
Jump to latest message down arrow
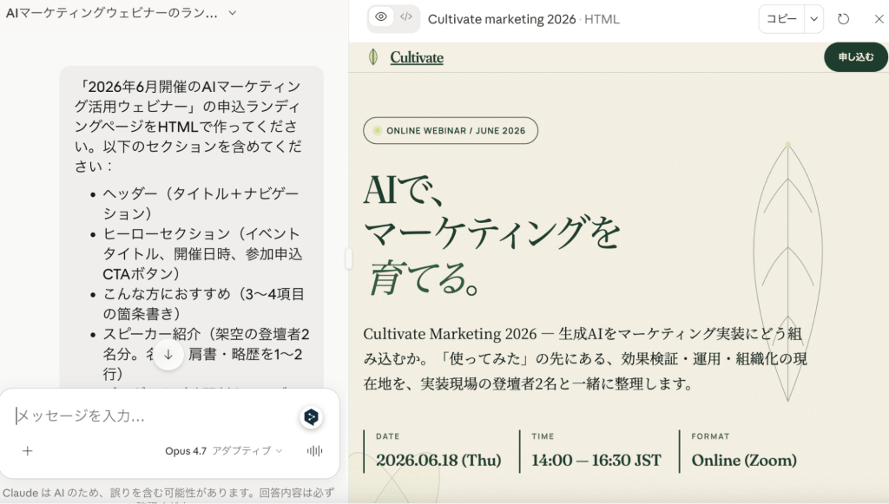168,355
